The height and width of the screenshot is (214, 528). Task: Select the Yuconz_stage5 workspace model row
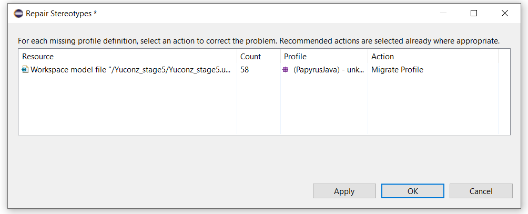258,70
